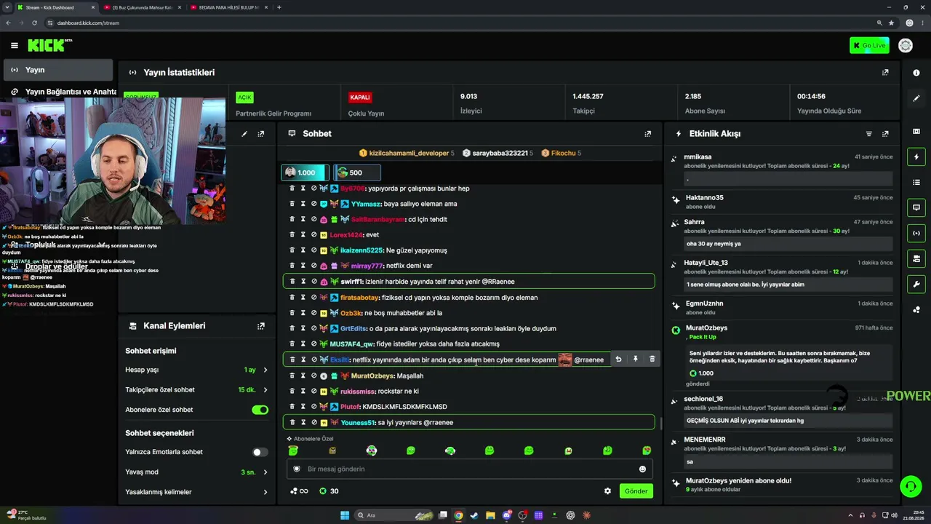The width and height of the screenshot is (931, 524).
Task: Show hidden system tray icons
Action: tap(850, 515)
